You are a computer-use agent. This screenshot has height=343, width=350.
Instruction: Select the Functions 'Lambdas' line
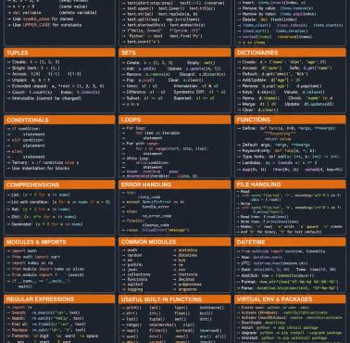point(277,163)
